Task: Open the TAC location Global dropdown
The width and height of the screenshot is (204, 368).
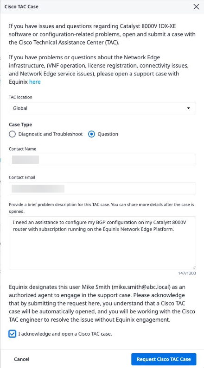Action: (102, 108)
